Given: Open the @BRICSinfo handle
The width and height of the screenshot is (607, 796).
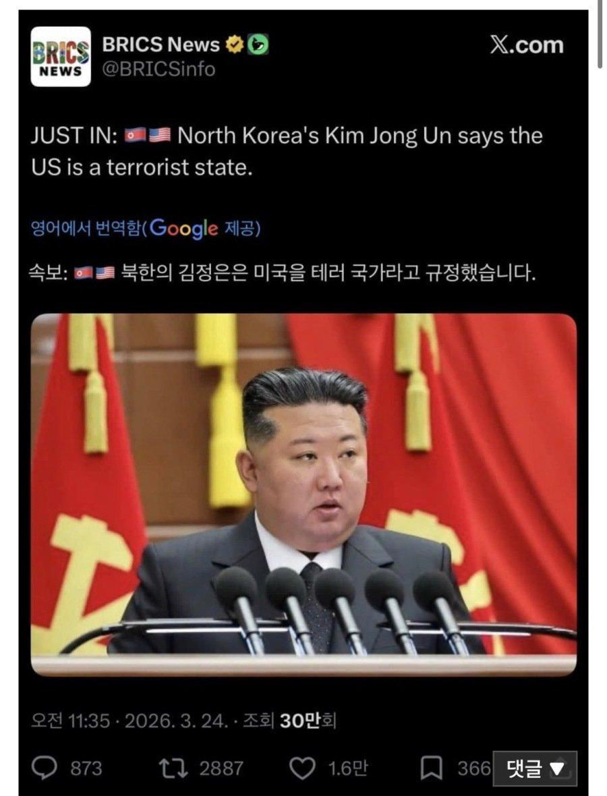Looking at the screenshot, I should [159, 69].
